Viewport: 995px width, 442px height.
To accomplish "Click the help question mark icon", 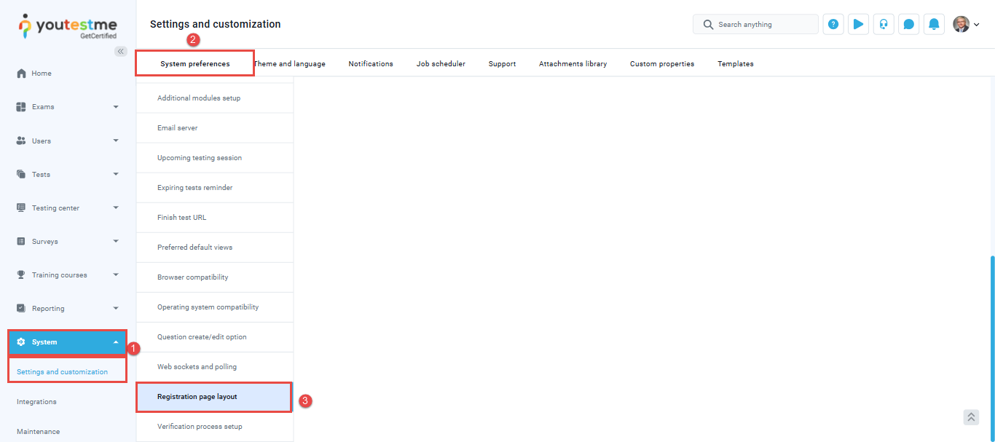I will tap(833, 24).
